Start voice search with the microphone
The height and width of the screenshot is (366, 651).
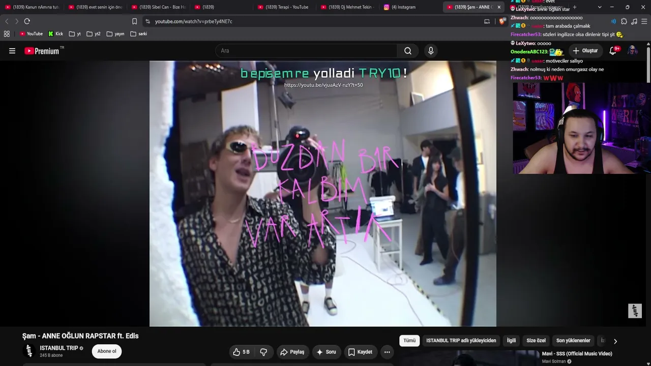click(431, 51)
